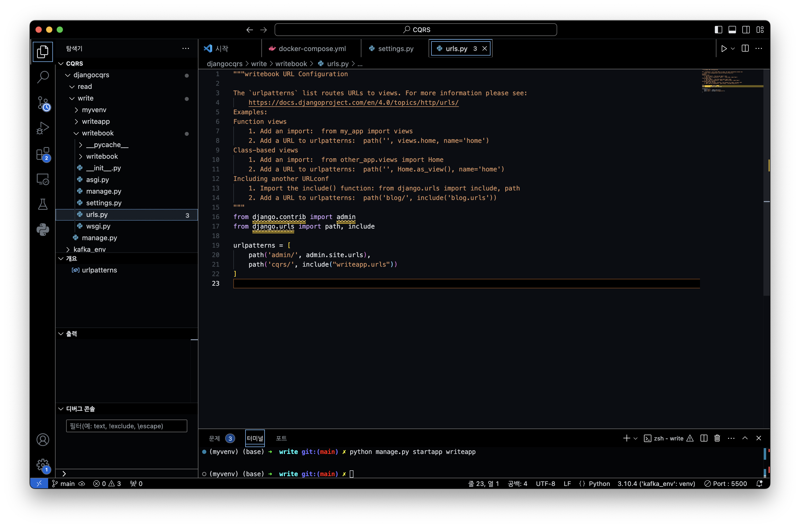Open the Search view in activity bar
This screenshot has width=800, height=528.
(43, 77)
